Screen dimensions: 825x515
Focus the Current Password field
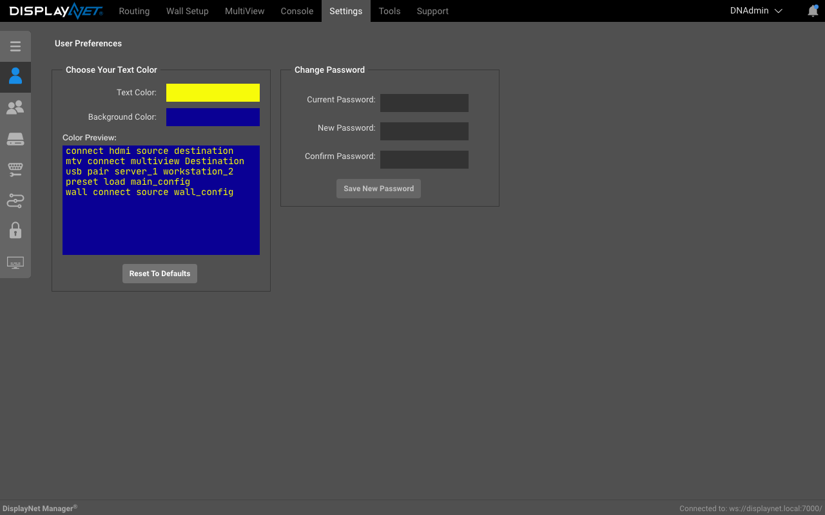pyautogui.click(x=424, y=103)
